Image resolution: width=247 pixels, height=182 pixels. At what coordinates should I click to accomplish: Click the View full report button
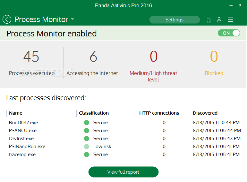[x=123, y=172]
